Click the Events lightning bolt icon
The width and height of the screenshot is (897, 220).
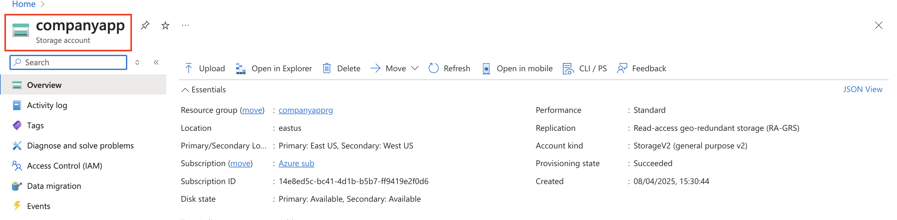click(x=17, y=206)
